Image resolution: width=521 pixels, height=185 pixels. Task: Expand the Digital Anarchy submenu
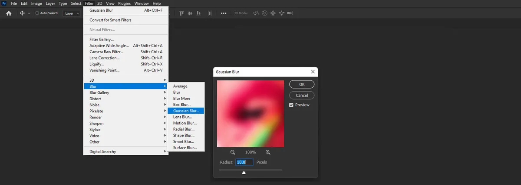click(x=126, y=152)
